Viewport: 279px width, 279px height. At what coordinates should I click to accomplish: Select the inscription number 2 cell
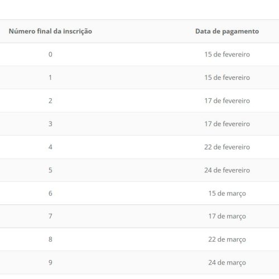point(50,100)
